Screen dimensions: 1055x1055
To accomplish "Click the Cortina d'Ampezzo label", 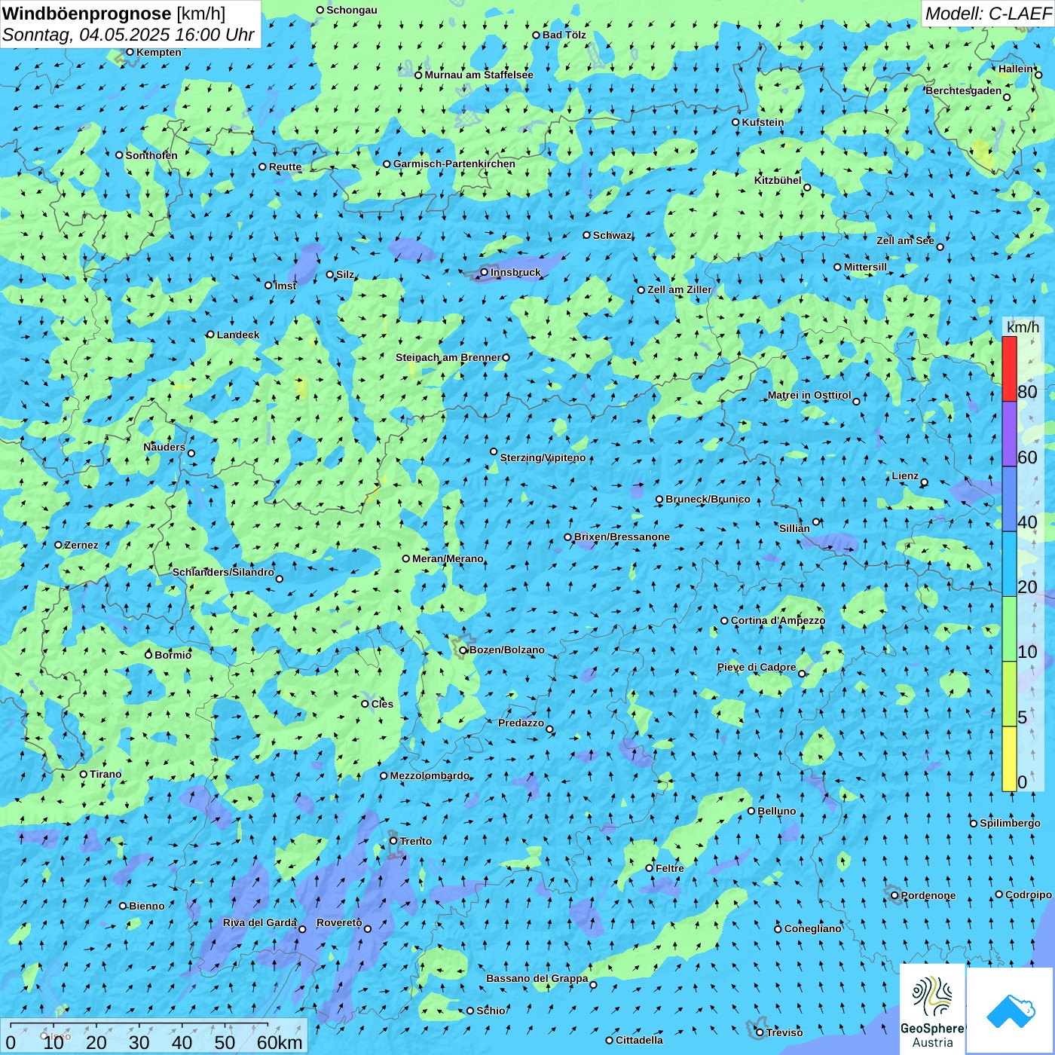I will click(778, 620).
